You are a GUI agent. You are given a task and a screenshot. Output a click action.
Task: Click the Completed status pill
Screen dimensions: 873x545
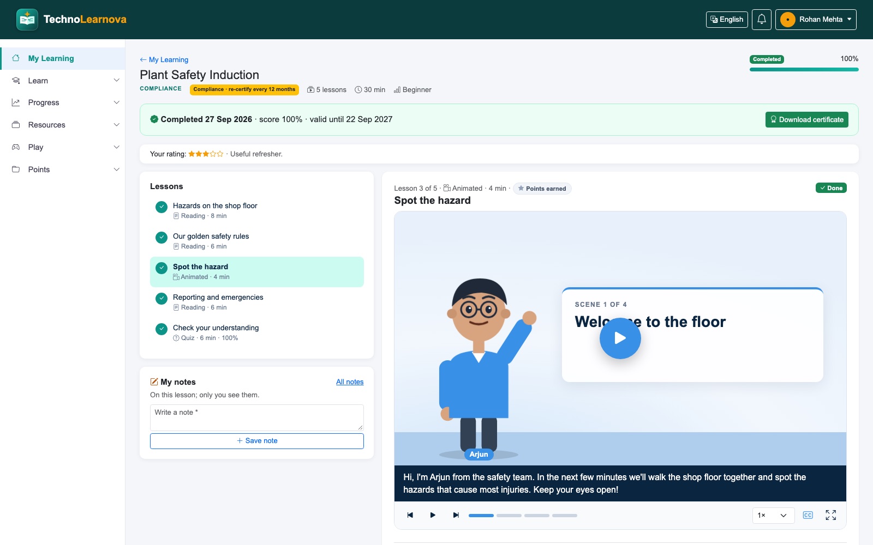click(767, 59)
